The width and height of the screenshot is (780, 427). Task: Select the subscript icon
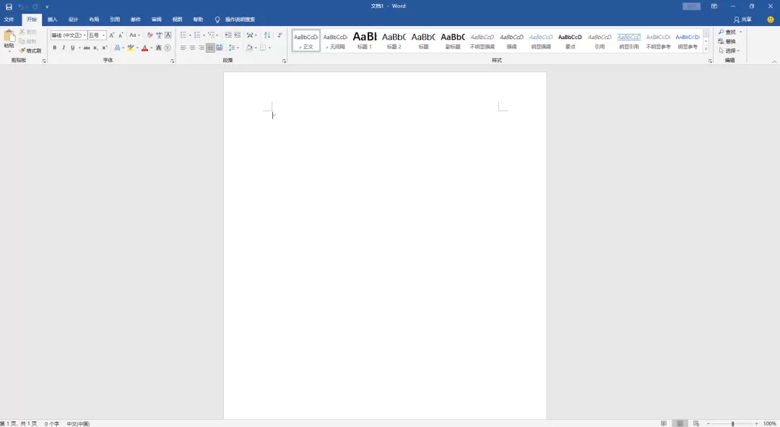[95, 48]
